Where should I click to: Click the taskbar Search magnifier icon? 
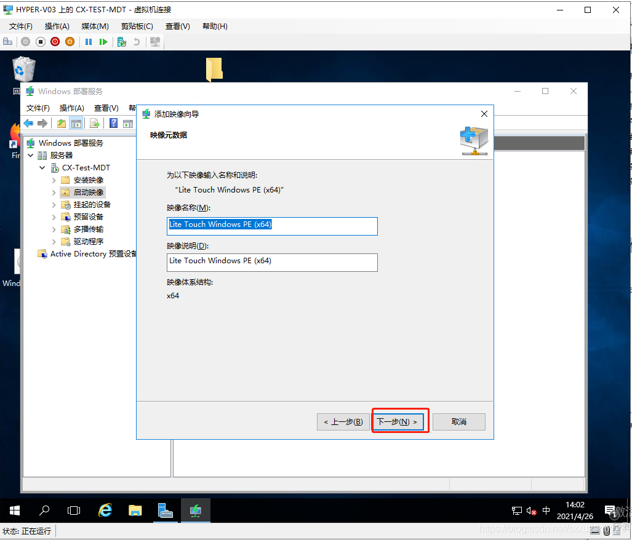44,510
